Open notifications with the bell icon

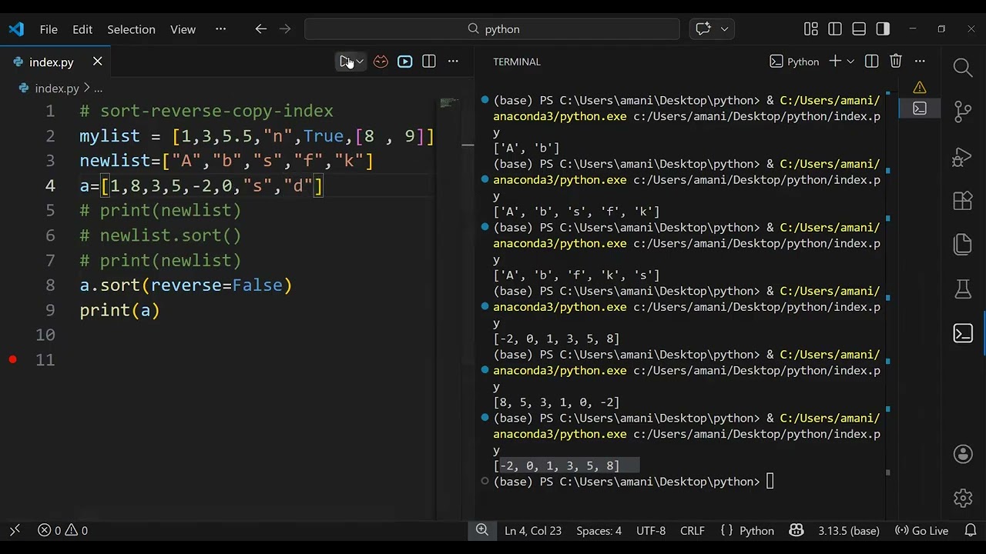971,530
